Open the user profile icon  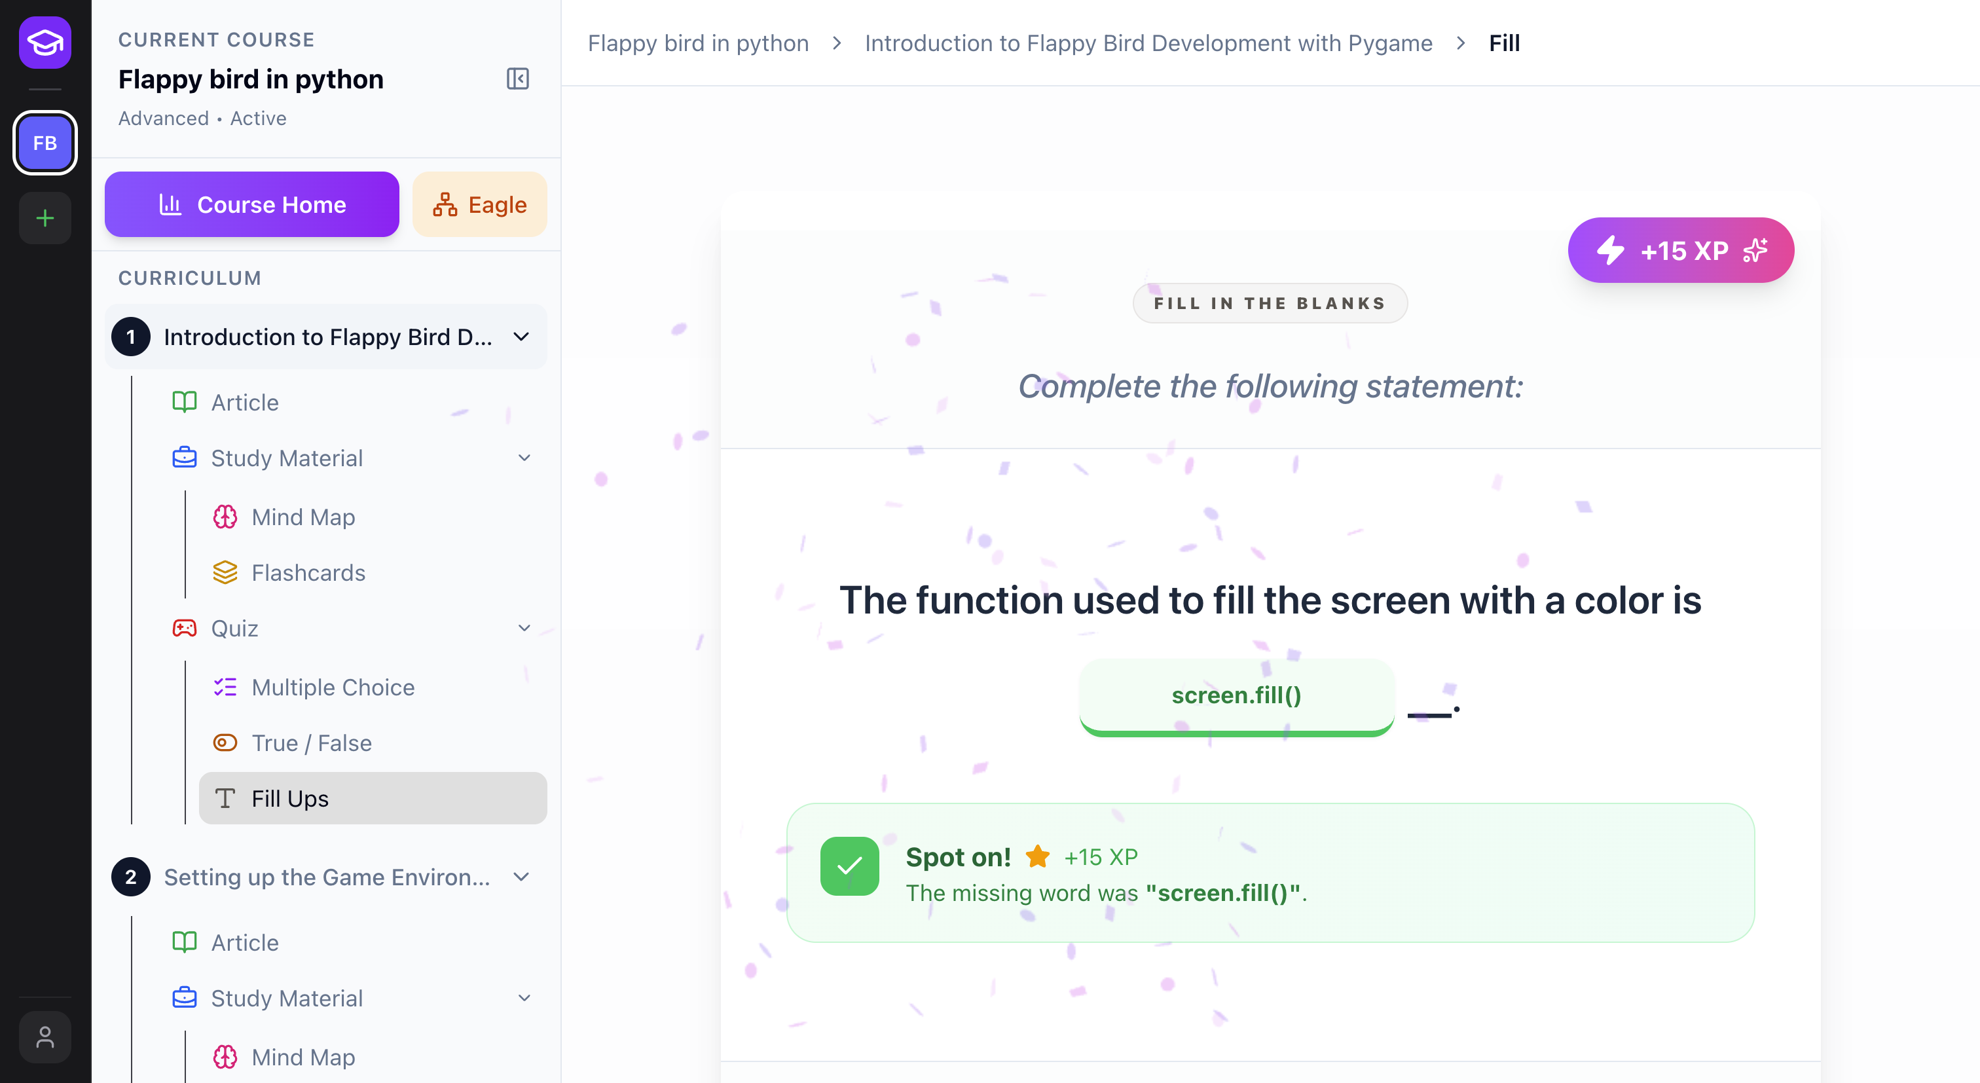tap(45, 1037)
